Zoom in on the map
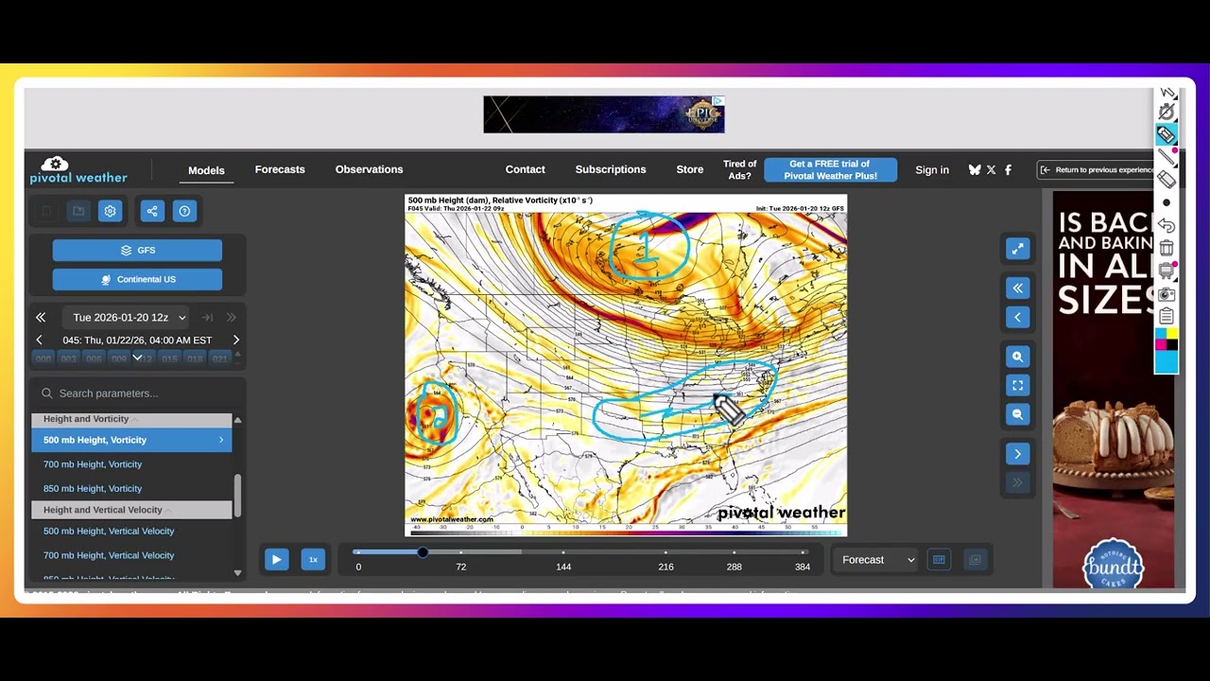Image resolution: width=1210 pixels, height=681 pixels. 1017,357
